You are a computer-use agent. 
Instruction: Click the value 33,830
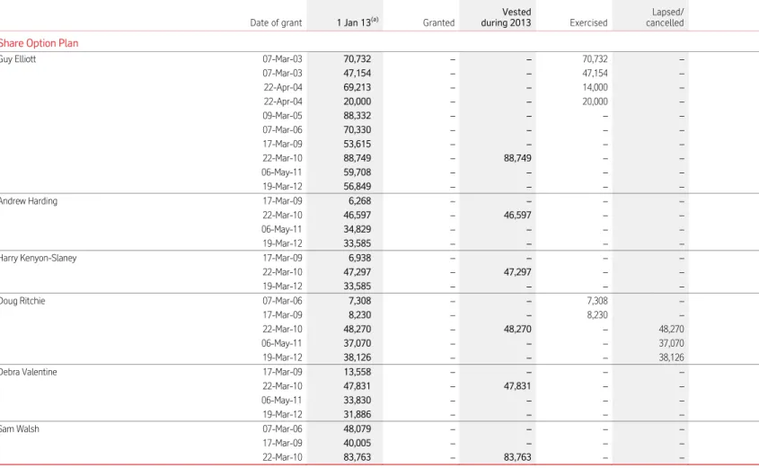click(357, 401)
